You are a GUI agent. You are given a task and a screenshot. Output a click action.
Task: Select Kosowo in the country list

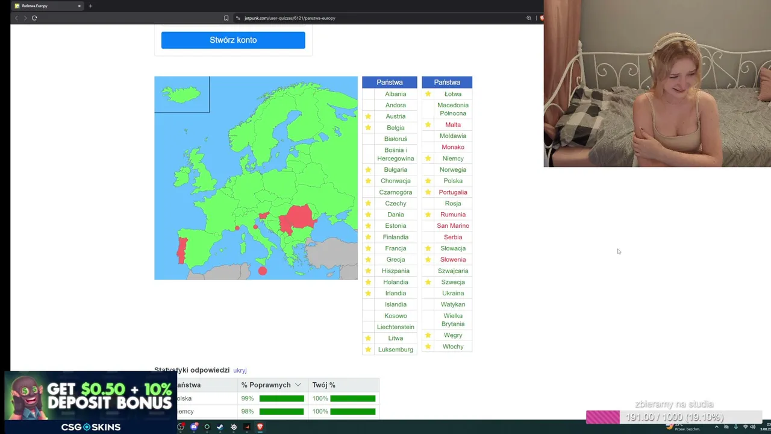[x=396, y=316]
